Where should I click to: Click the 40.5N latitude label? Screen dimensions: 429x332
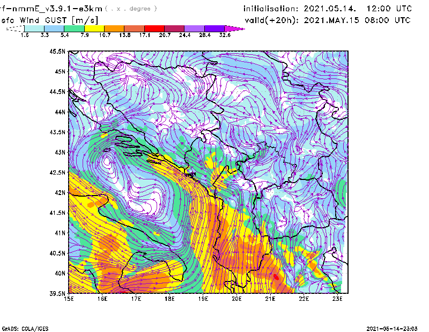coord(58,254)
